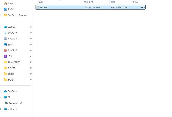Open ホーム in the navigation pane
Image resolution: width=172 pixels, height=117 pixels.
tap(10, 3)
